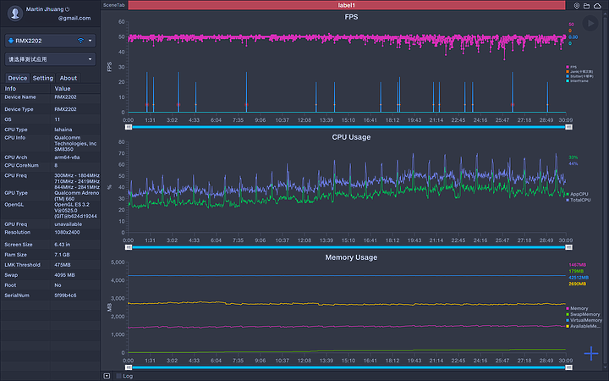The height and width of the screenshot is (381, 609).
Task: Click the screen icon left of Log
Action: click(107, 376)
